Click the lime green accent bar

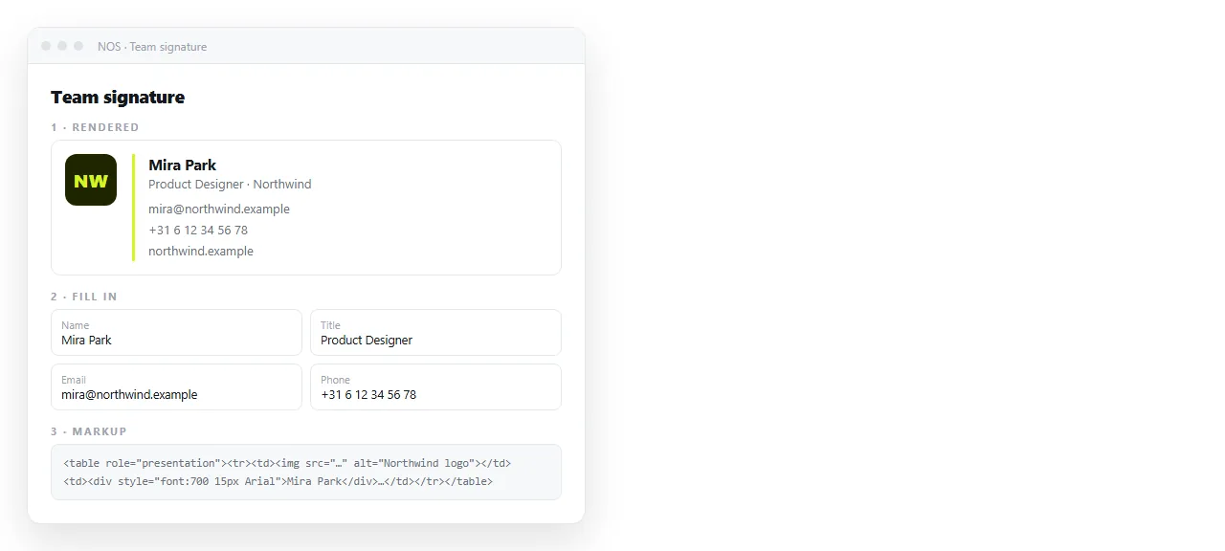pos(133,208)
